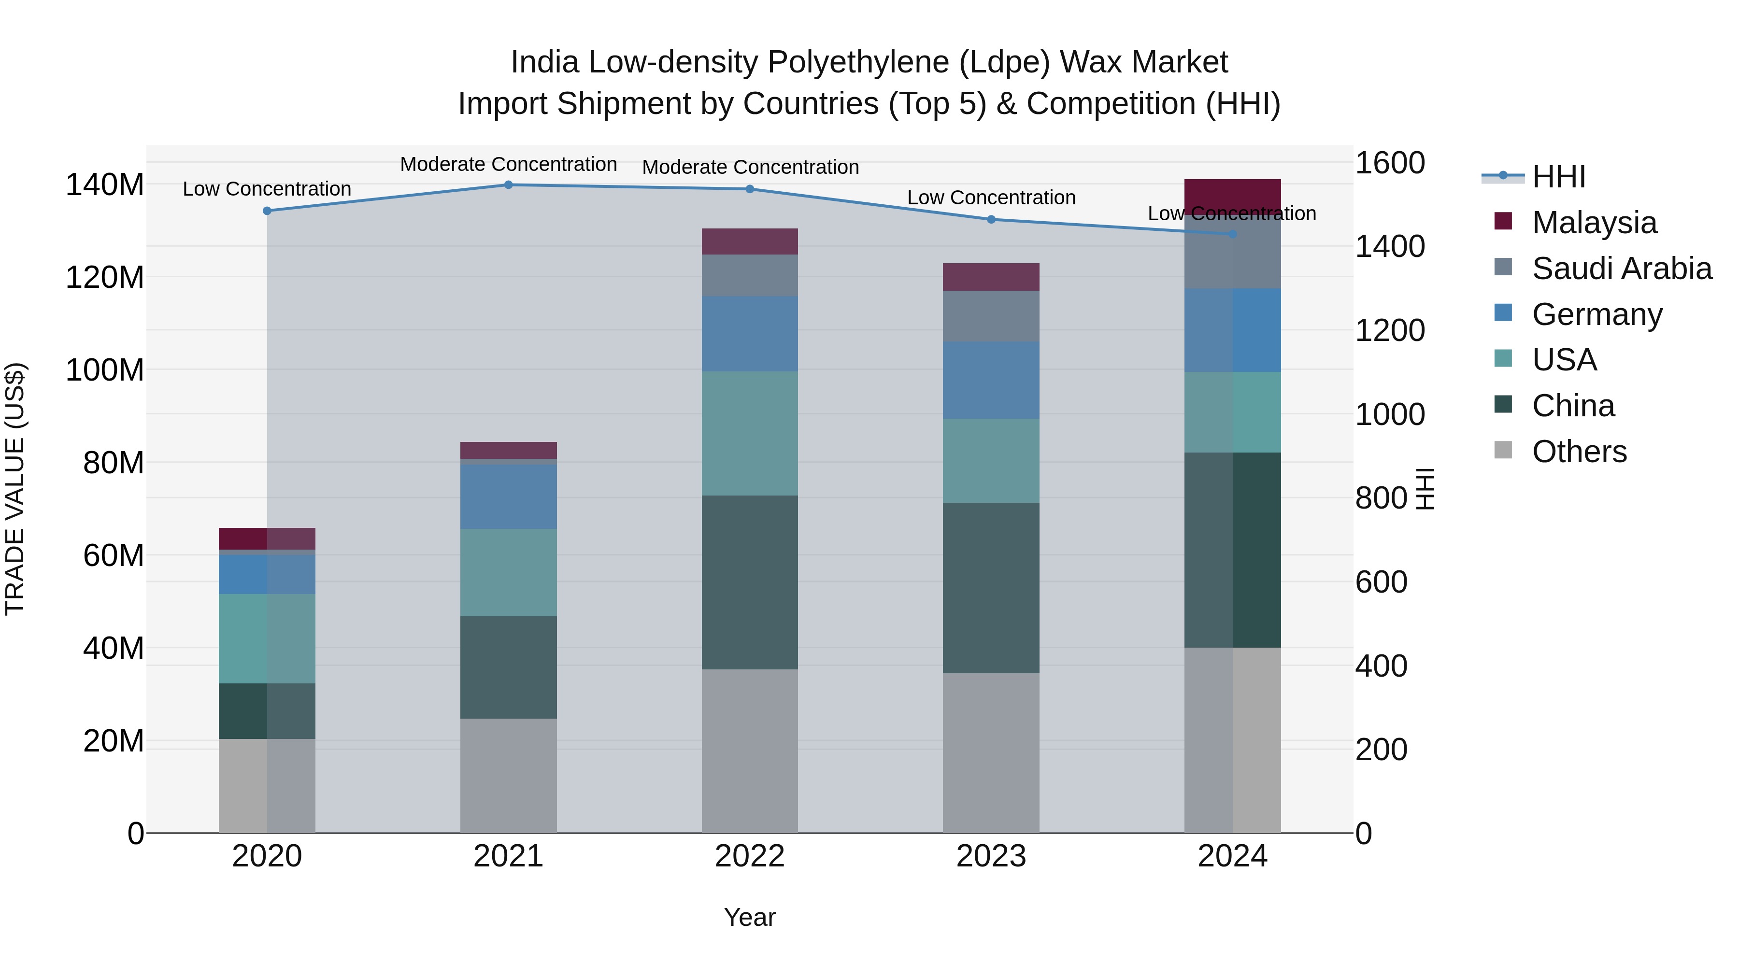Toggle the HHI legend entry
This screenshot has height=978, width=1739.
point(1534,177)
